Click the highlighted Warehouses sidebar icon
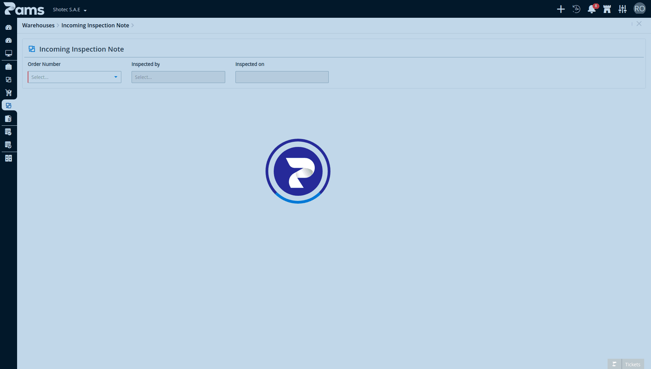 click(x=9, y=106)
